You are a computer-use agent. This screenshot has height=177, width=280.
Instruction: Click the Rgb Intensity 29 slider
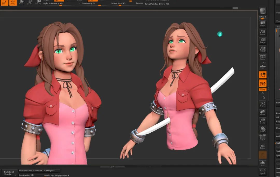tap(59, 4)
